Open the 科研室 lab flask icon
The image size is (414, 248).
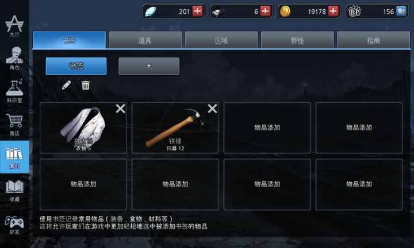(x=14, y=91)
